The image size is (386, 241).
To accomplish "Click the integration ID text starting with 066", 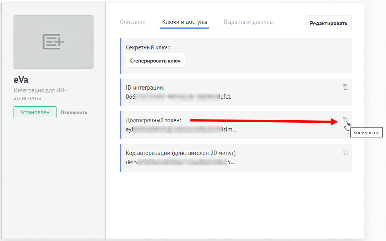I will 178,97.
